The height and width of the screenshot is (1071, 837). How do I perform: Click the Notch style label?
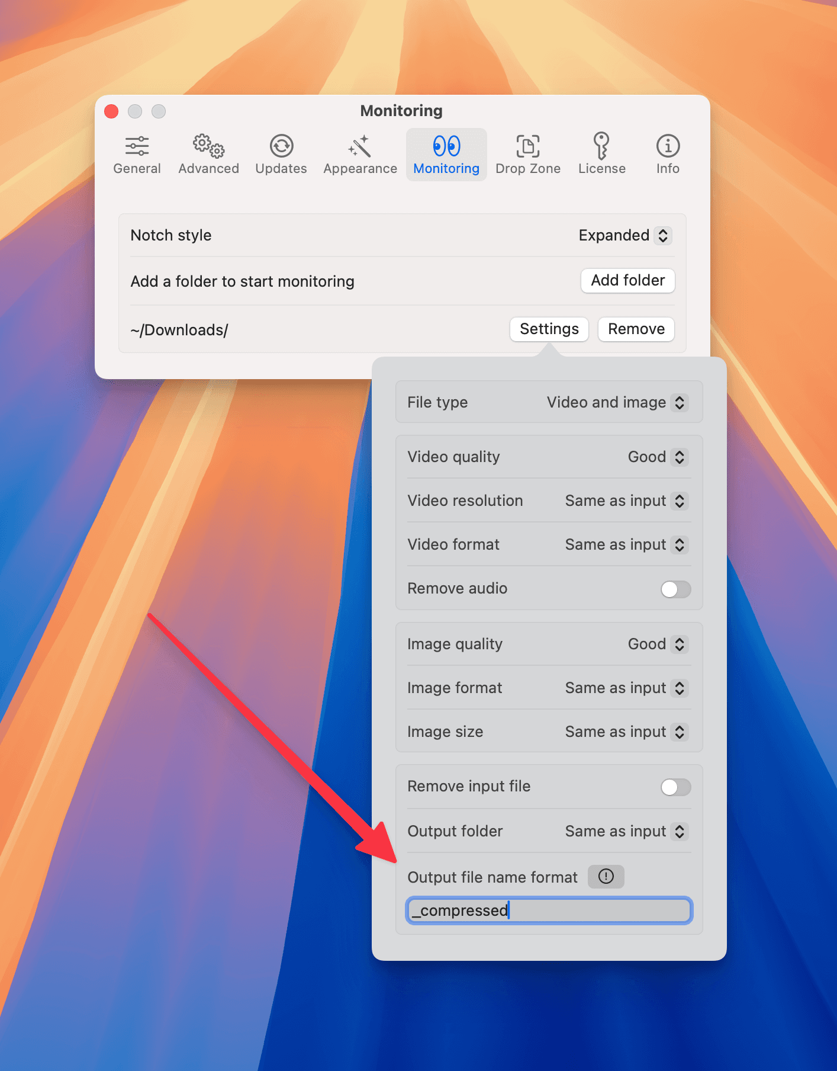(171, 236)
